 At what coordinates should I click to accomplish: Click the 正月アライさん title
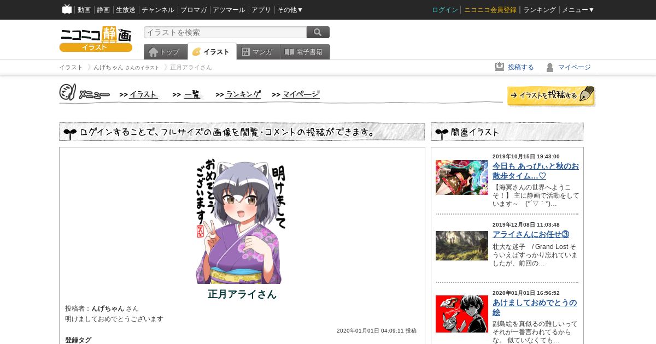pyautogui.click(x=242, y=294)
